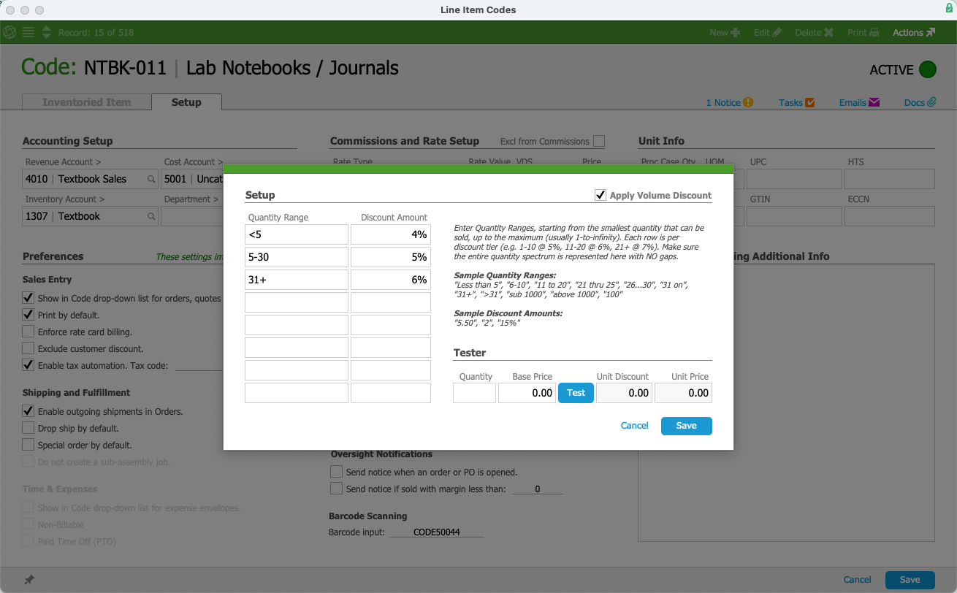Toggle Excl from Commissions checkbox
The width and height of the screenshot is (957, 593).
point(599,141)
